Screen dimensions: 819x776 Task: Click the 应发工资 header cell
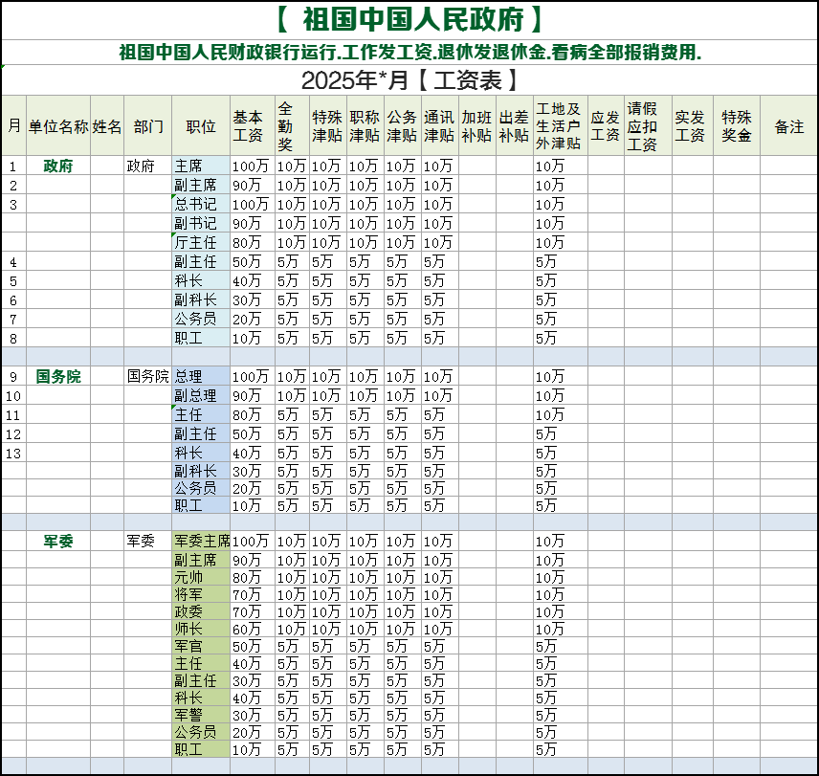(x=606, y=126)
